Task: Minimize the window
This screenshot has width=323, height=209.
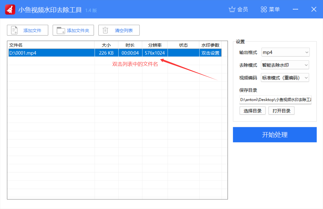Action: pos(295,9)
